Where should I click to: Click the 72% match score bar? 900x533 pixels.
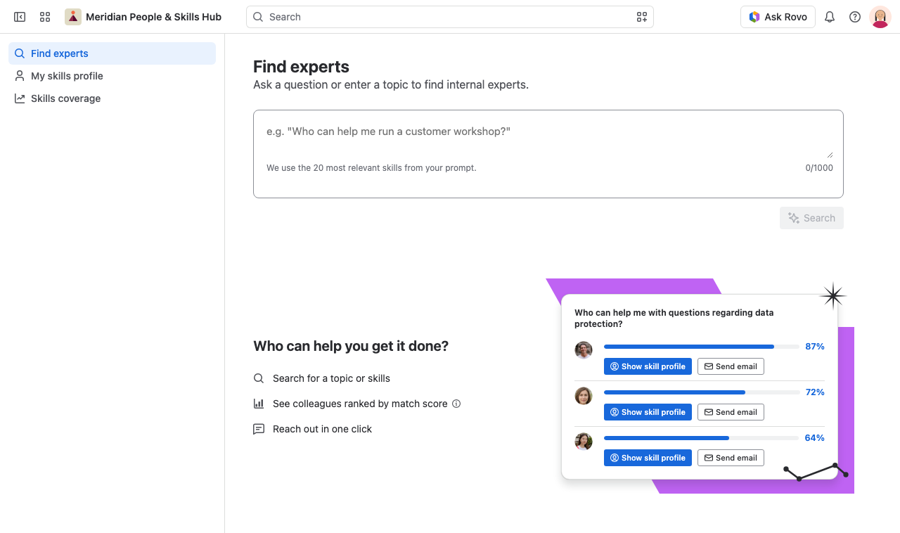(x=702, y=392)
